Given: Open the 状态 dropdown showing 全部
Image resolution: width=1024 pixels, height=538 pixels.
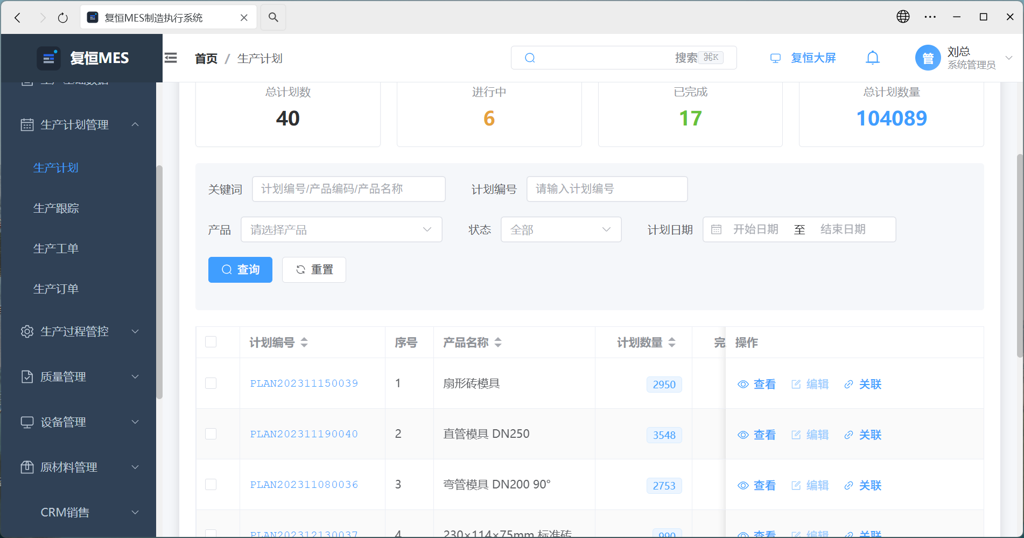Looking at the screenshot, I should (x=561, y=229).
